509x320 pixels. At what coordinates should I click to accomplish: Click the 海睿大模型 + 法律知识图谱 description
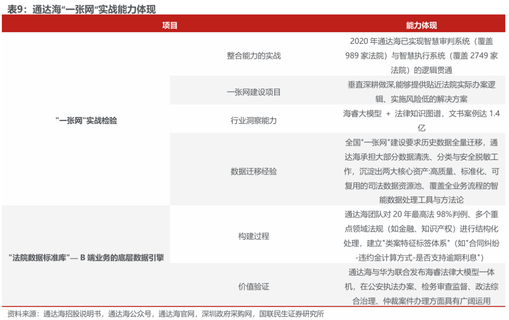[x=421, y=121]
